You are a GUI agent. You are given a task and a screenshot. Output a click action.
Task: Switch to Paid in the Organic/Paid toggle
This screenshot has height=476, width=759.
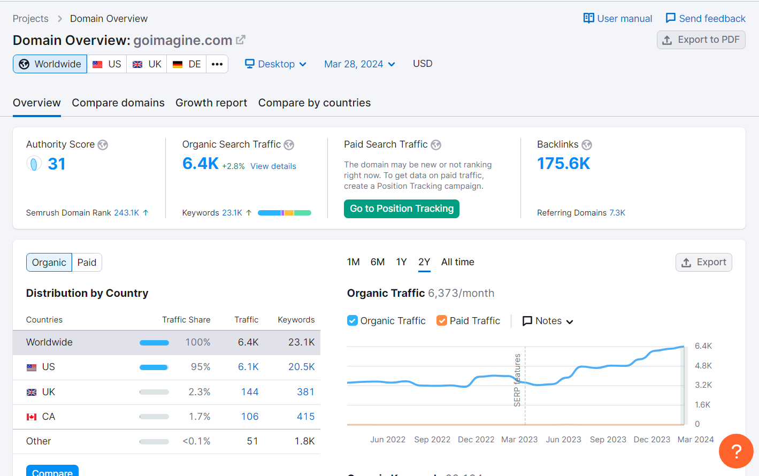pyautogui.click(x=86, y=262)
